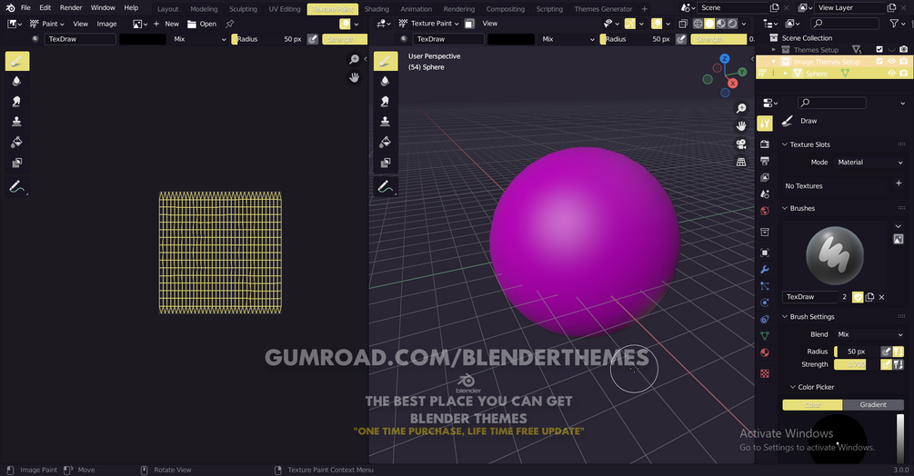Switch to the UV Editing workspace tab

[285, 9]
